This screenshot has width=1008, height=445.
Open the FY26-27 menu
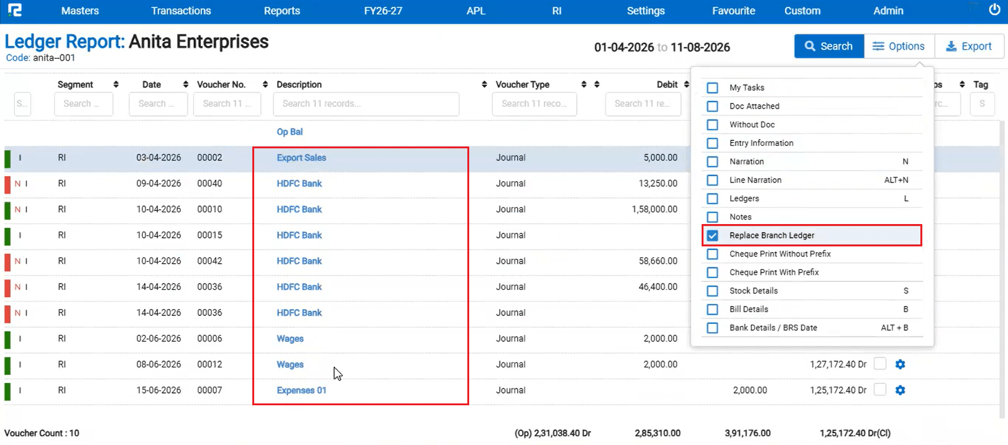tap(383, 11)
